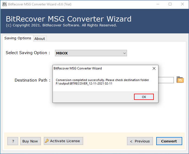
Task: Click the Buy Now button
Action: (31, 141)
